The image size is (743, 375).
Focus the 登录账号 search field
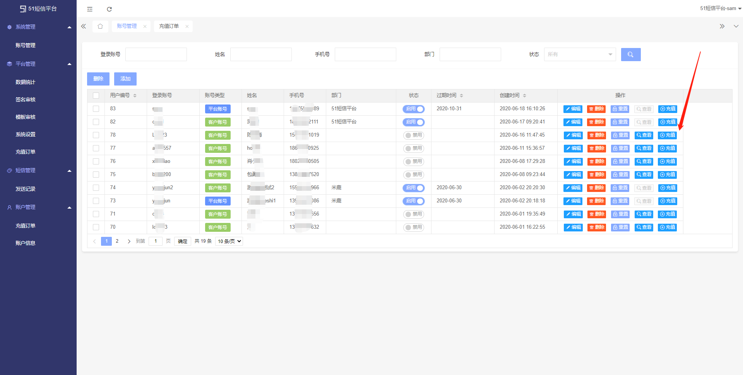pos(156,55)
